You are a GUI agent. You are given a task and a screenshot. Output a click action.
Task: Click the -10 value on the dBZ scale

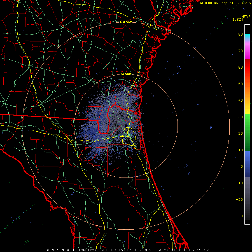(x=239, y=183)
